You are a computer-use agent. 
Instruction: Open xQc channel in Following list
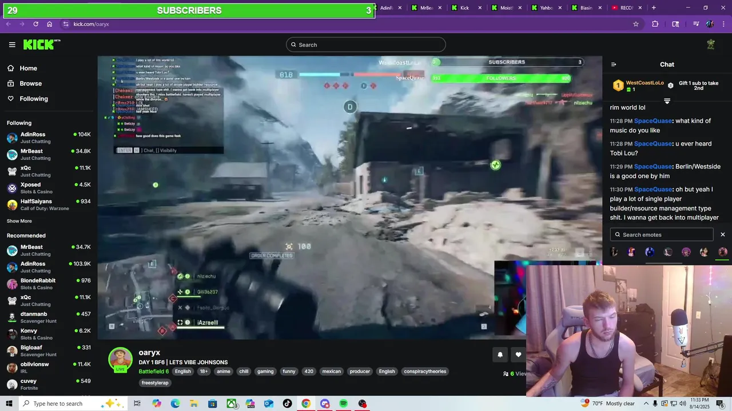(49, 171)
